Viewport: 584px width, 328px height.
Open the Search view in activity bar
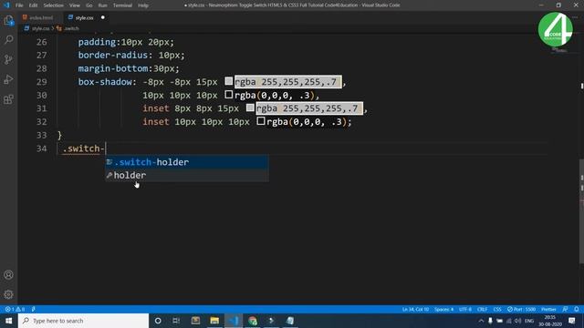8,39
